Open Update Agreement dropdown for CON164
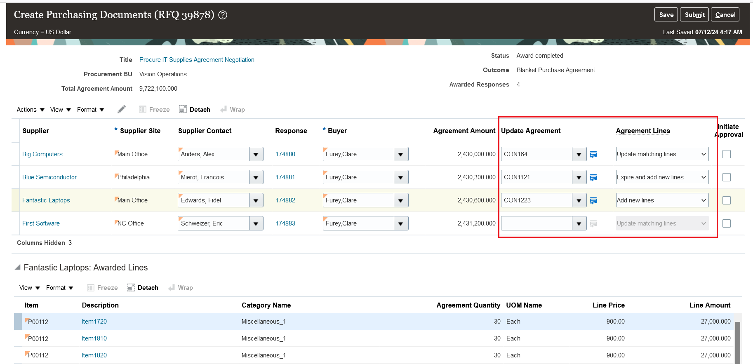This screenshot has width=753, height=364. (x=579, y=154)
